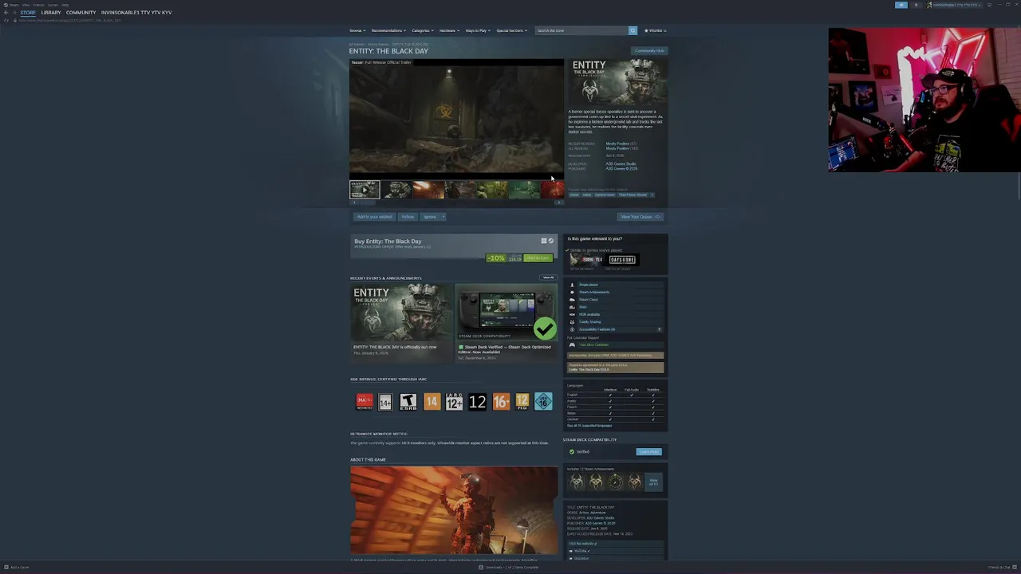The height and width of the screenshot is (574, 1021).
Task: Select the Action tag
Action: pyautogui.click(x=587, y=195)
